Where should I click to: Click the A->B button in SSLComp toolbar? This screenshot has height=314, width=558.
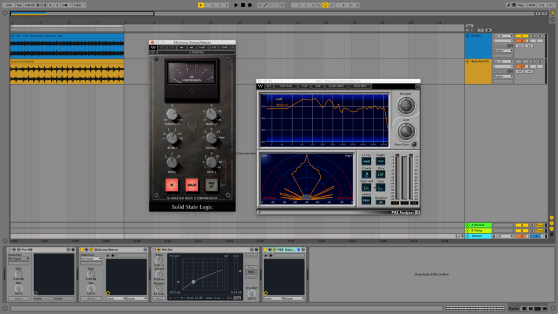[x=202, y=48]
